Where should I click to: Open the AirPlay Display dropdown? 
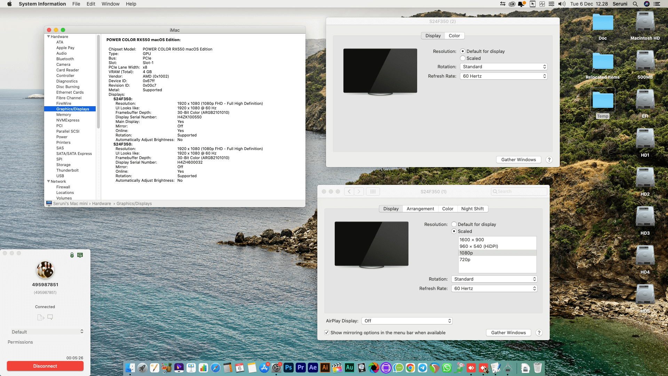(x=407, y=321)
